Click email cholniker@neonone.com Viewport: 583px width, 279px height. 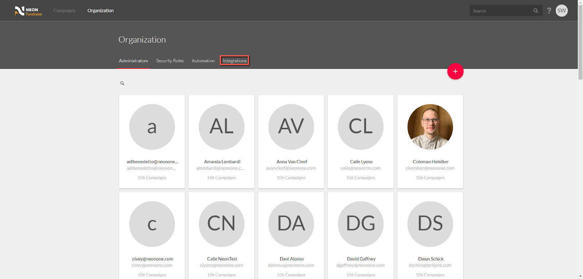click(x=430, y=168)
